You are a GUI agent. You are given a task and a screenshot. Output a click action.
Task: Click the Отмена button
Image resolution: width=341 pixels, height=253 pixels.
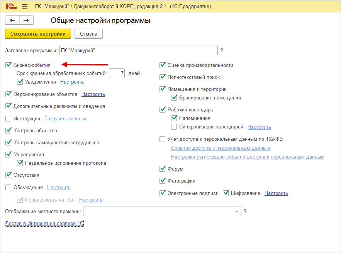pyautogui.click(x=88, y=34)
